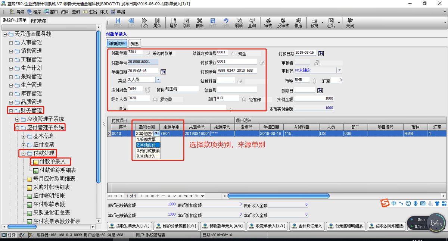The image size is (448, 241).
Task: Click the grid filter icon
Action: 203,195
